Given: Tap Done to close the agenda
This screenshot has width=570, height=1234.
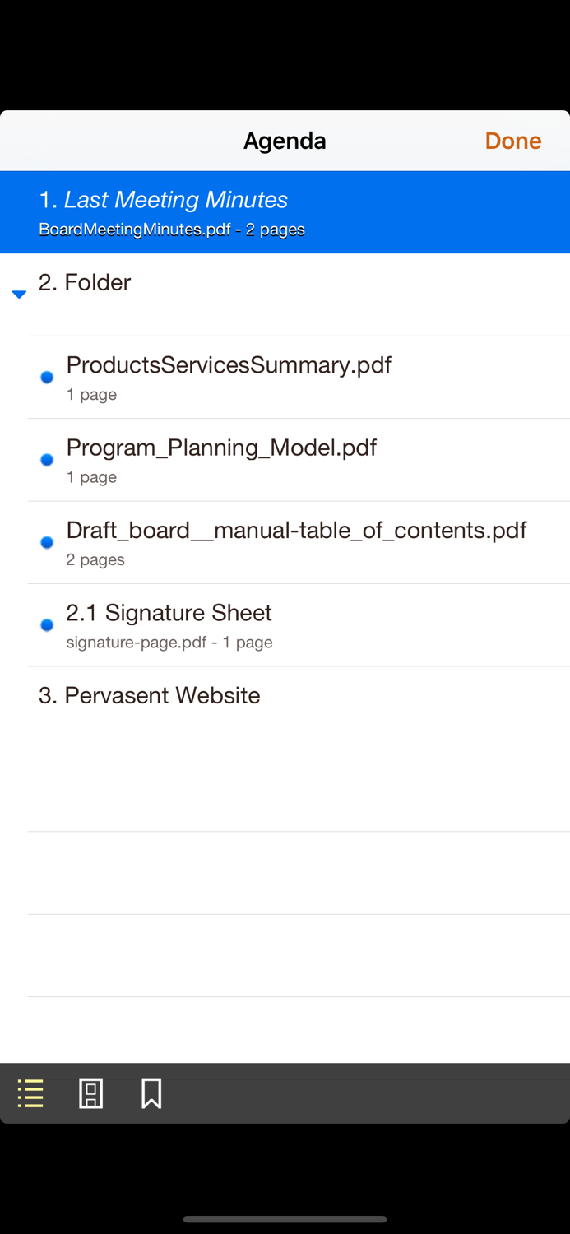Looking at the screenshot, I should pyautogui.click(x=512, y=141).
